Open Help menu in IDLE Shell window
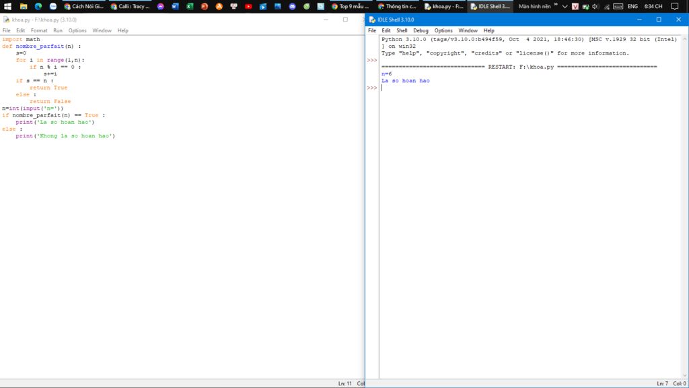 tap(488, 30)
